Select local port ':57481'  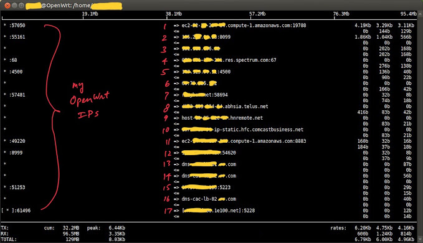point(17,95)
